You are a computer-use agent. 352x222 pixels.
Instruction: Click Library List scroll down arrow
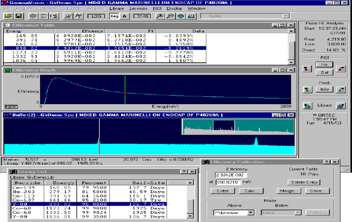(x=190, y=216)
